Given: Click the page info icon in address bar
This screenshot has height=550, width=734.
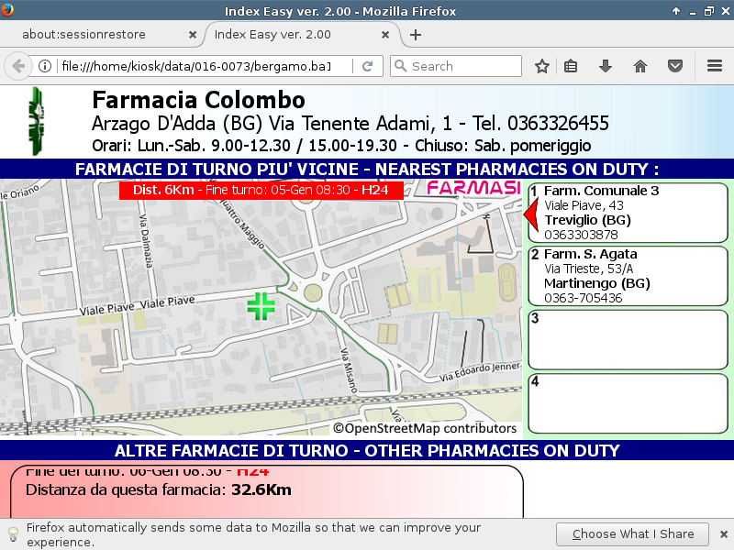Looking at the screenshot, I should 44,66.
